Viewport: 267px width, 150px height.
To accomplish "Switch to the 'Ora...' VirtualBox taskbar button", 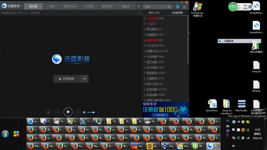I will point(168,146).
